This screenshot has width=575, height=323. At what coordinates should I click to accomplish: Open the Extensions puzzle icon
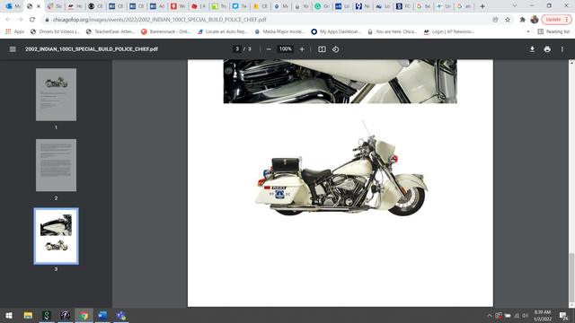523,20
